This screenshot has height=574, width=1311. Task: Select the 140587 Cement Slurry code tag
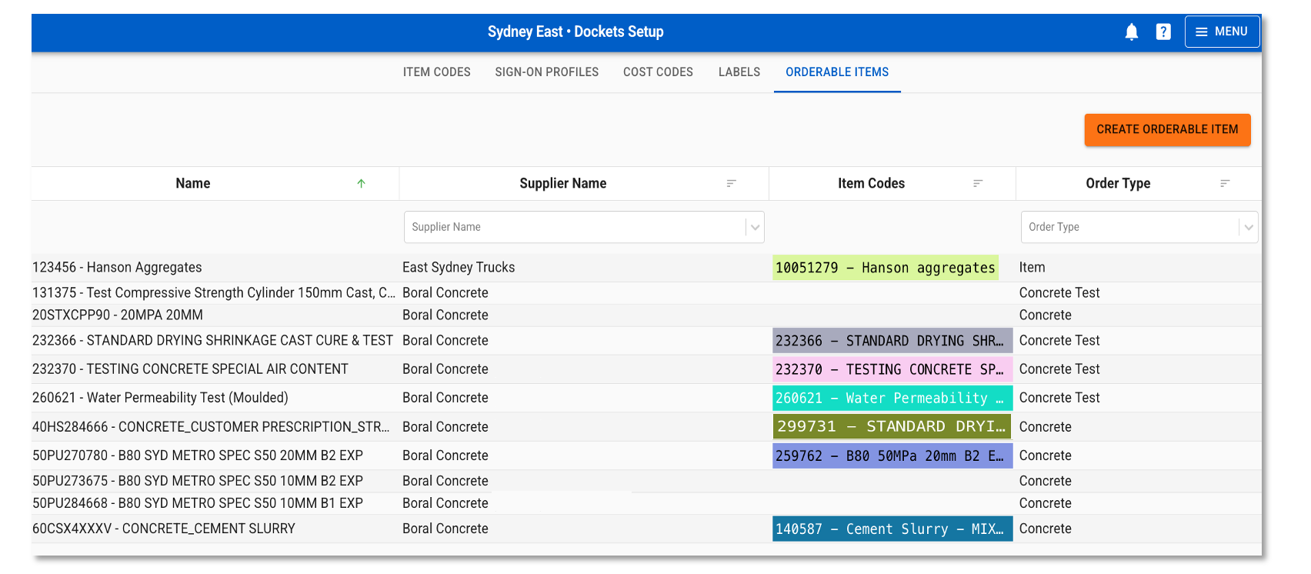pyautogui.click(x=892, y=529)
